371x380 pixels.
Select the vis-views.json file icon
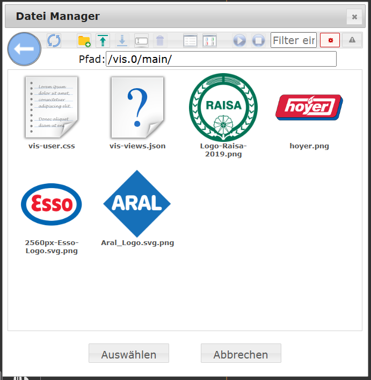tap(137, 107)
